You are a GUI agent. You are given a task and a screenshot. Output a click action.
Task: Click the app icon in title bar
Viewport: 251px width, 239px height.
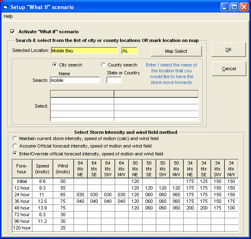click(5, 7)
